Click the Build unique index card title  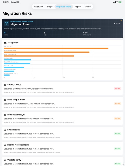16,100
